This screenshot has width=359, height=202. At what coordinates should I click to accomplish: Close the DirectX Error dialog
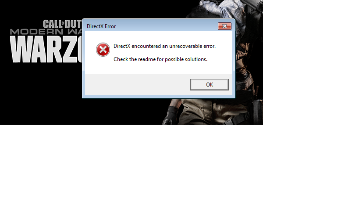pyautogui.click(x=224, y=26)
